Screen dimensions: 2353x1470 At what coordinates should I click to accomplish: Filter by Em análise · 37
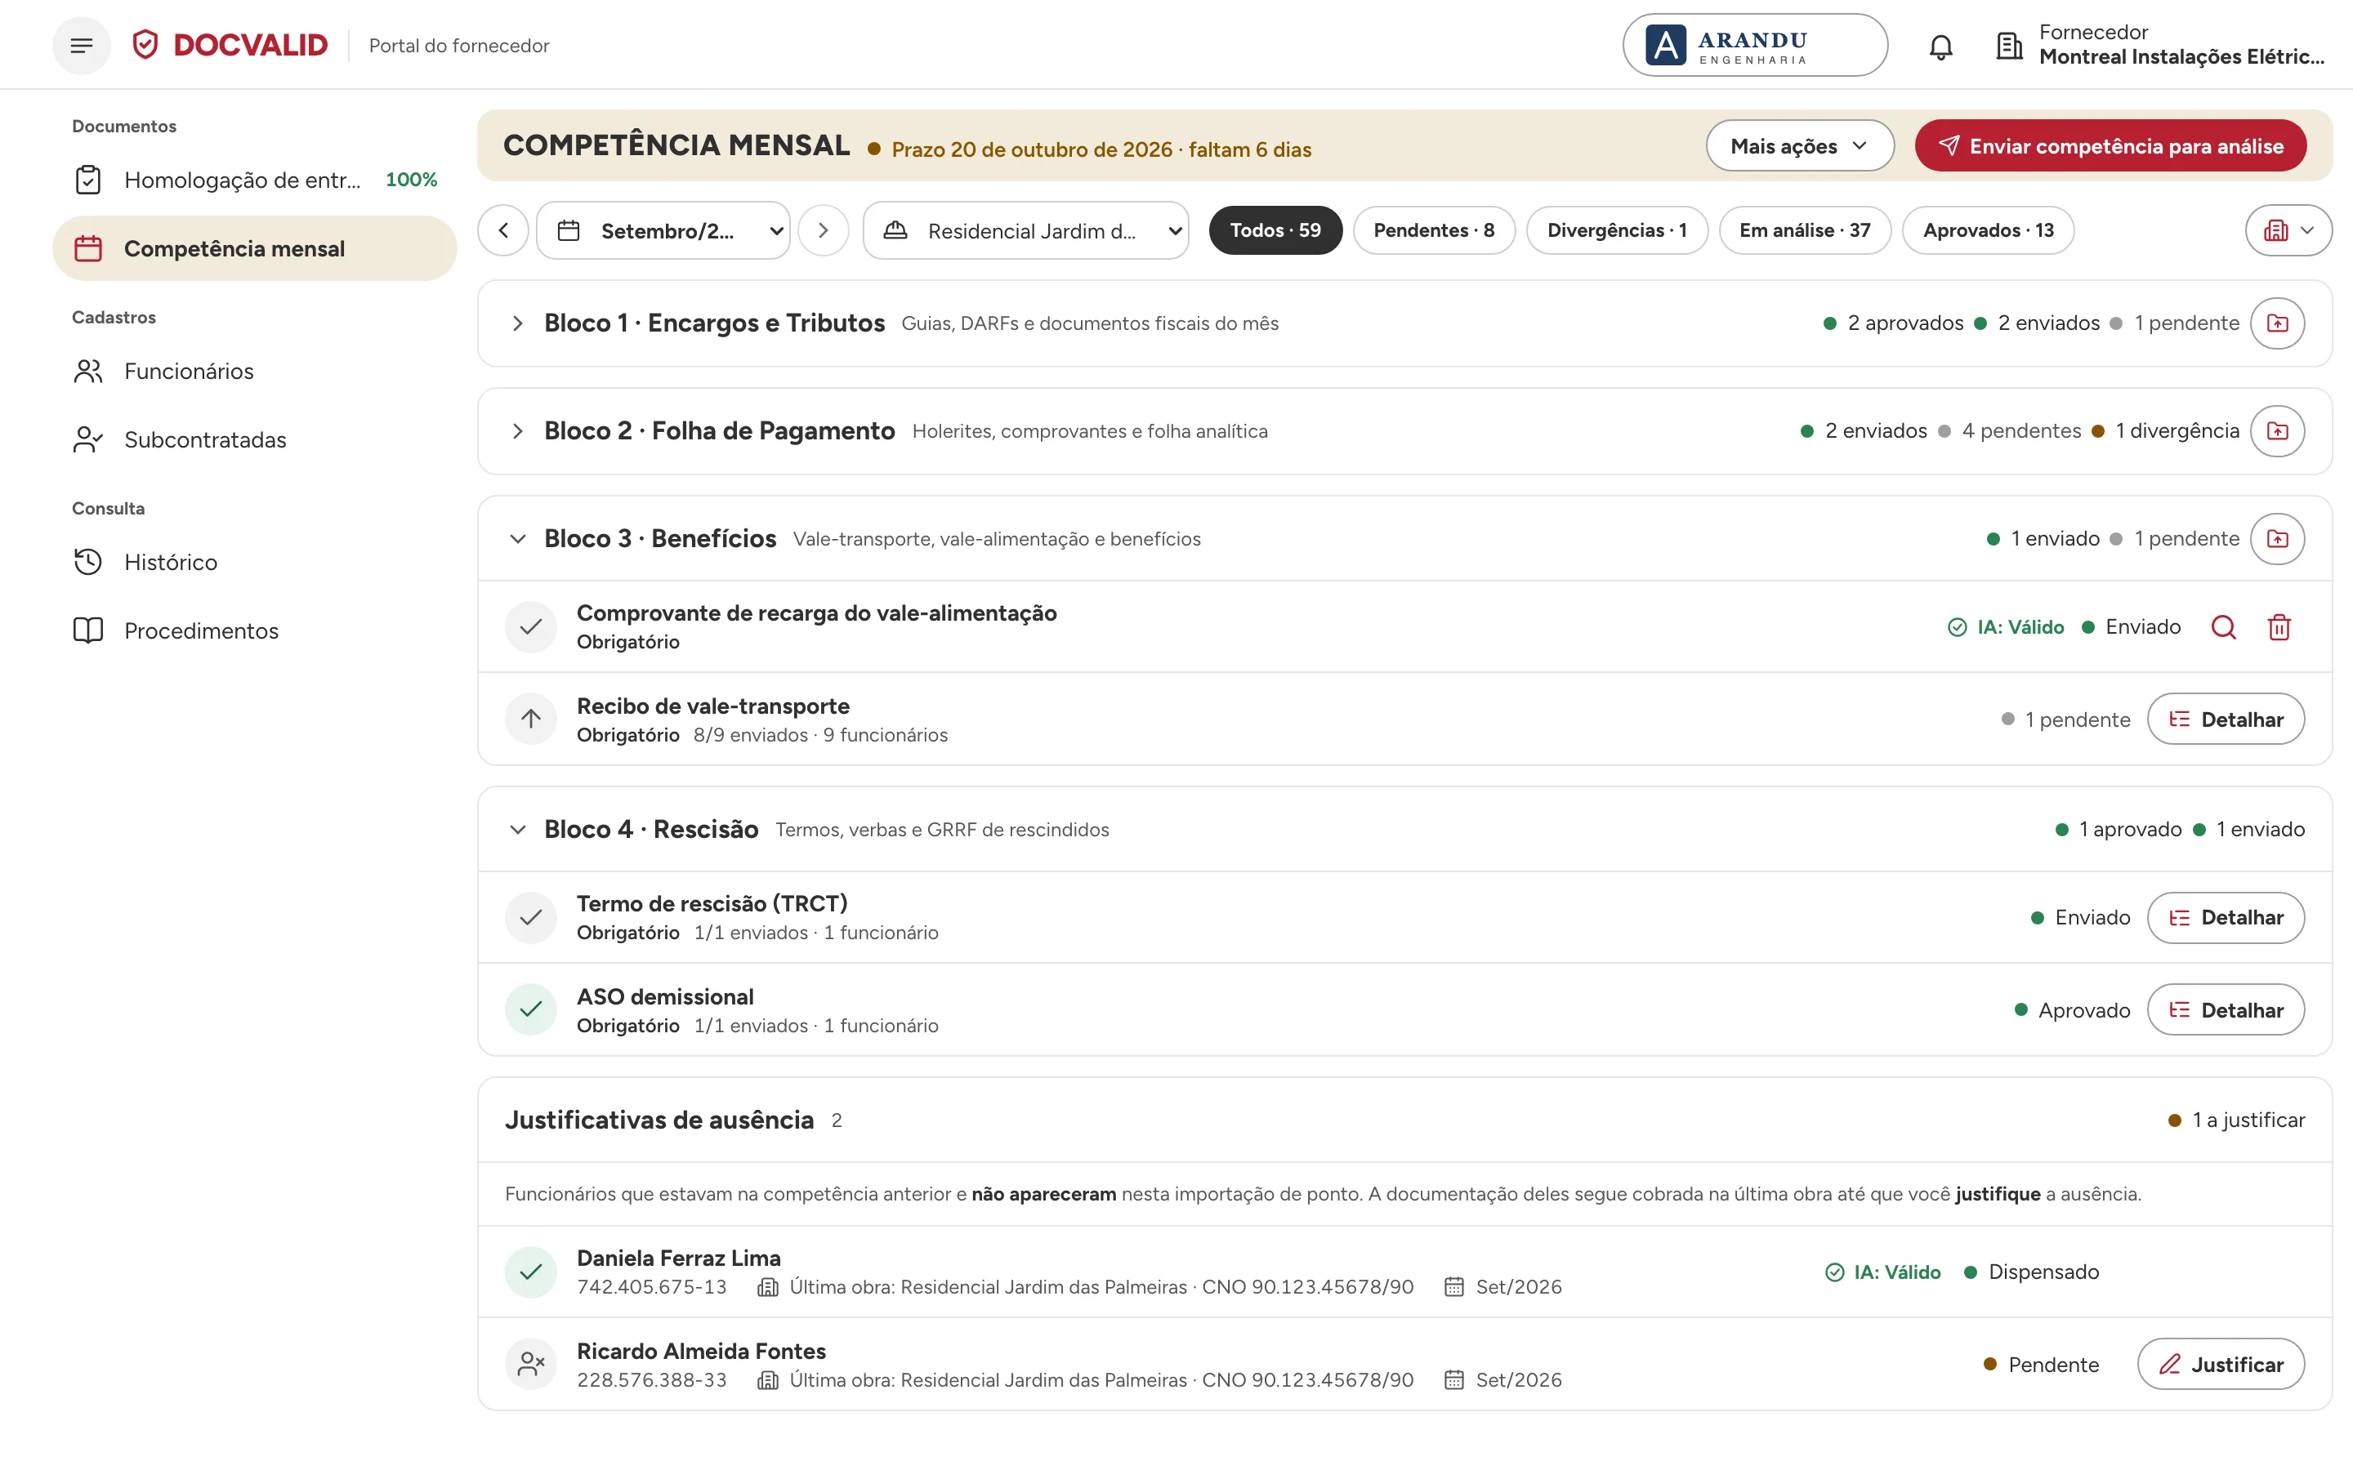[x=1805, y=230]
